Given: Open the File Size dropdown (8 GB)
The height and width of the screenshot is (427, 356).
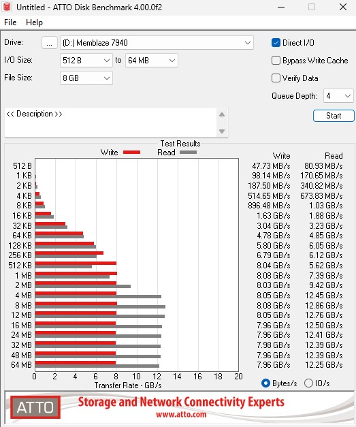Looking at the screenshot, I should point(86,78).
